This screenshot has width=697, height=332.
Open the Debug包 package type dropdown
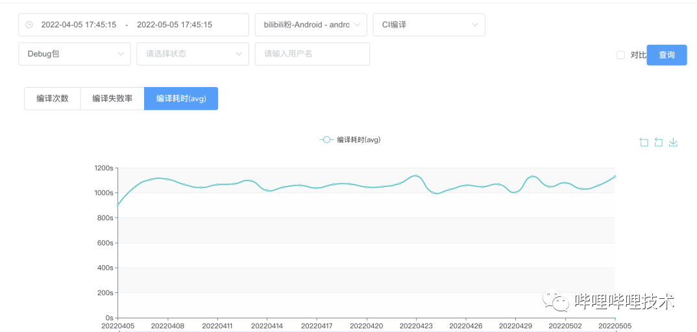click(x=75, y=54)
